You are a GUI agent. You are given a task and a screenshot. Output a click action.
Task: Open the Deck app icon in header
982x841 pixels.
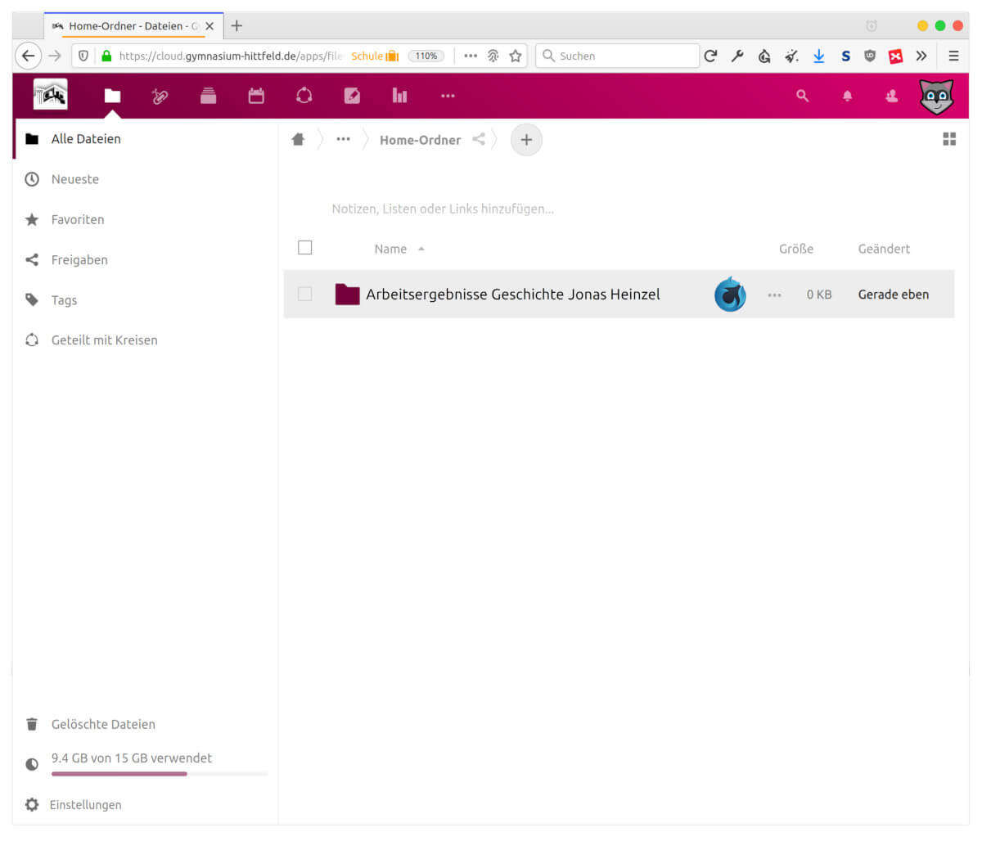point(208,96)
